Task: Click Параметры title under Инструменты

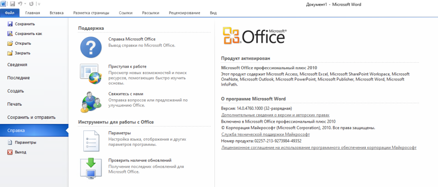Action: [x=120, y=133]
